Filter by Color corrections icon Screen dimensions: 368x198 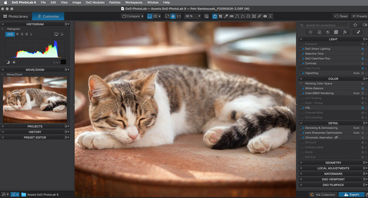tap(319, 32)
